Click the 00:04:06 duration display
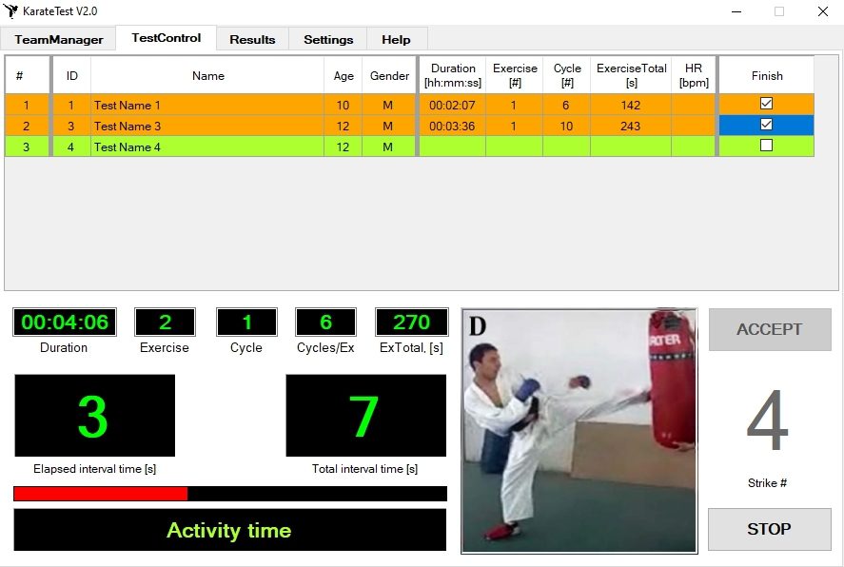Viewport: 844px width, 567px height. tap(65, 323)
